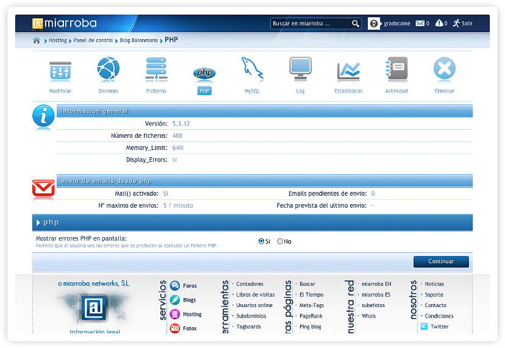Go to Hosting in breadcrumb
The height and width of the screenshot is (348, 505).
pyautogui.click(x=58, y=41)
